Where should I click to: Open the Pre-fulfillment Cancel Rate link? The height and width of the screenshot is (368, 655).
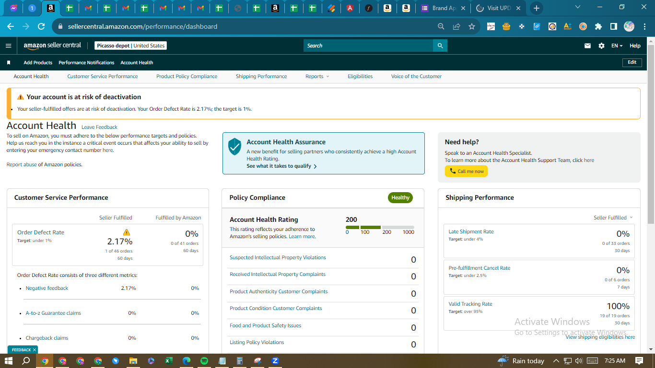coord(480,268)
